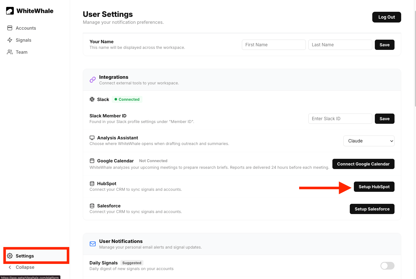Click the Google Calendar icon
The image size is (416, 279).
tap(92, 161)
